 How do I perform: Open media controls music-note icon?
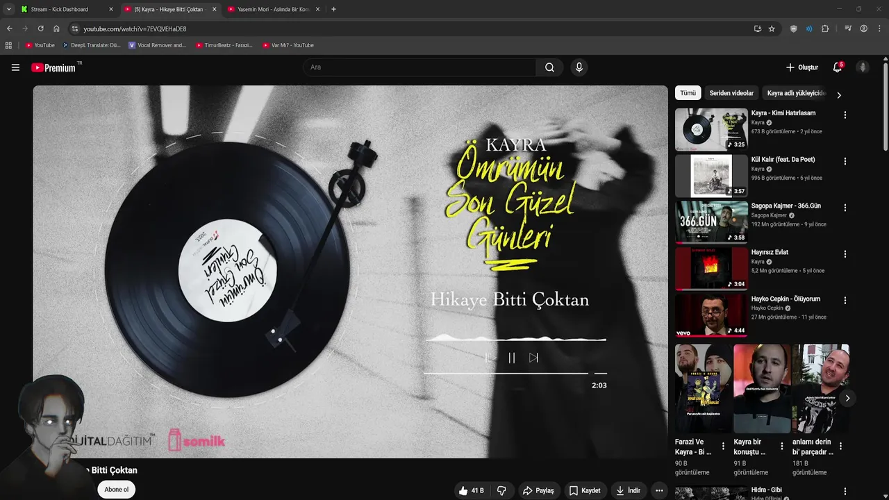coord(848,28)
